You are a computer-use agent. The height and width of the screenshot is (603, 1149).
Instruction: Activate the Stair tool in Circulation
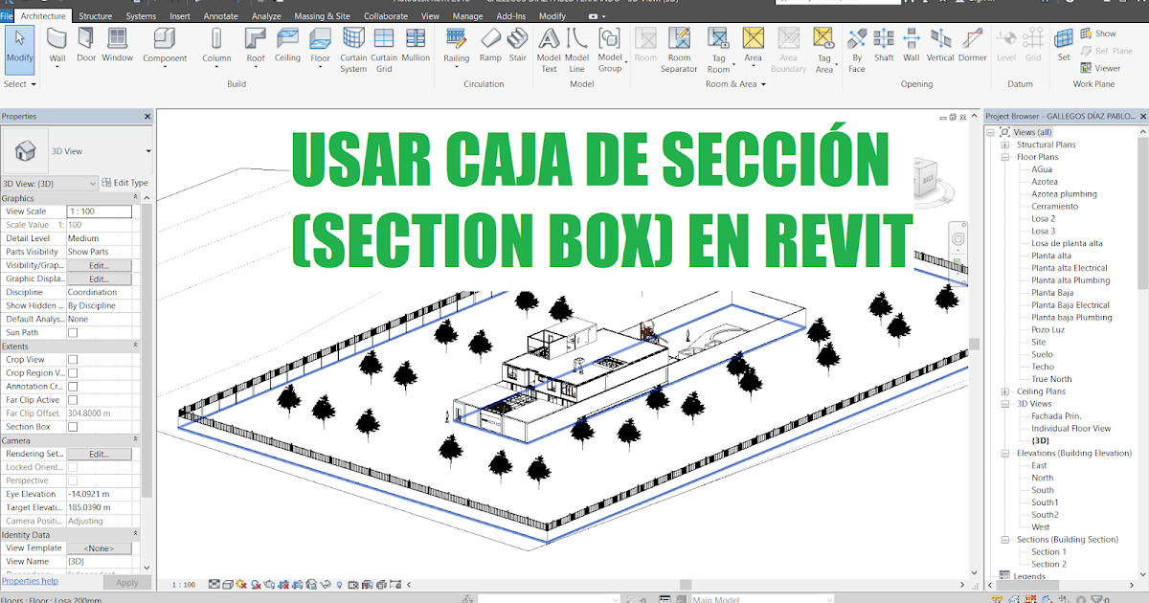pyautogui.click(x=518, y=48)
